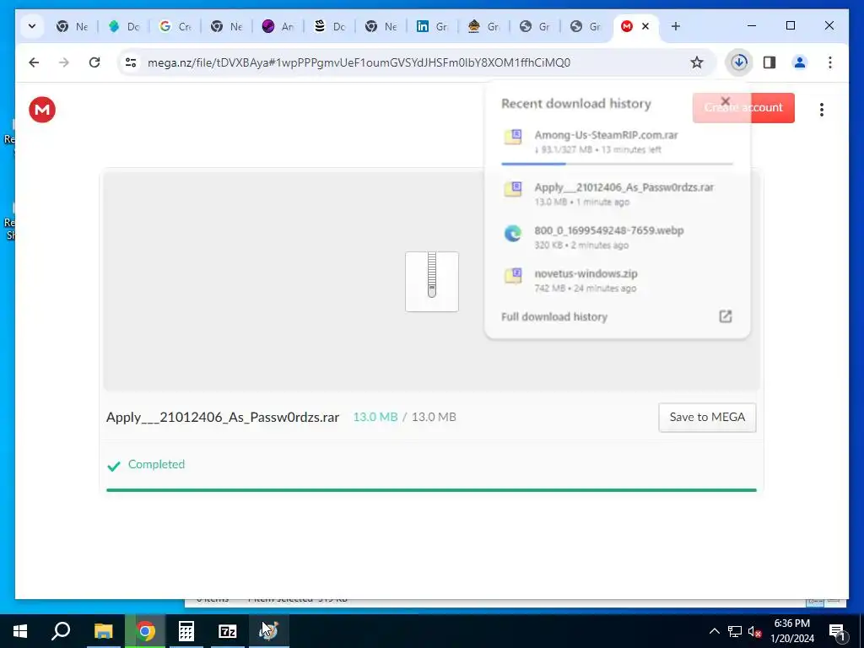Image resolution: width=864 pixels, height=648 pixels.
Task: Open the tab search dropdown arrow
Action: 32,26
